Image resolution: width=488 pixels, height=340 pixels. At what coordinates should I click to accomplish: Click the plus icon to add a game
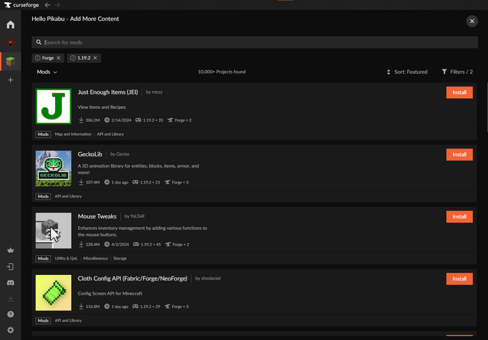tap(10, 80)
